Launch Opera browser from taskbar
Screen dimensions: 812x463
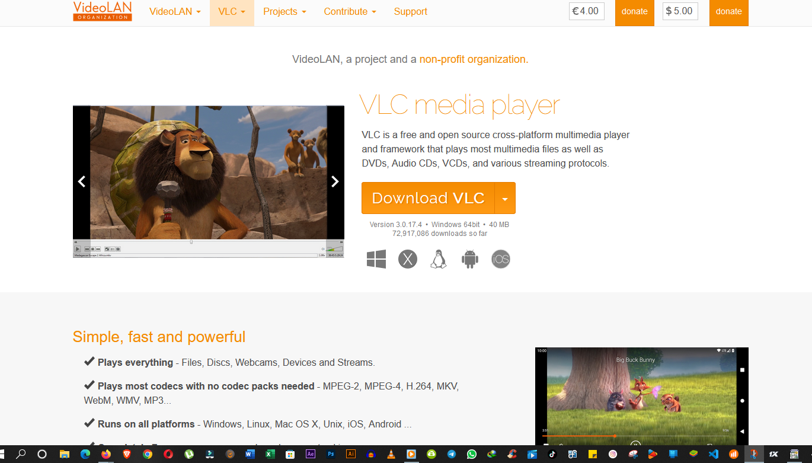point(168,454)
